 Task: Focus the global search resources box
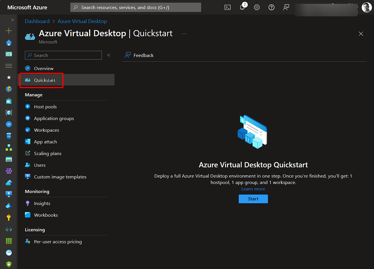point(136,8)
